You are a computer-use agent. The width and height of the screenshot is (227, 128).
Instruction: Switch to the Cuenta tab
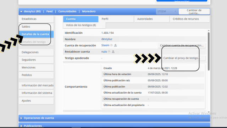coord(81,19)
